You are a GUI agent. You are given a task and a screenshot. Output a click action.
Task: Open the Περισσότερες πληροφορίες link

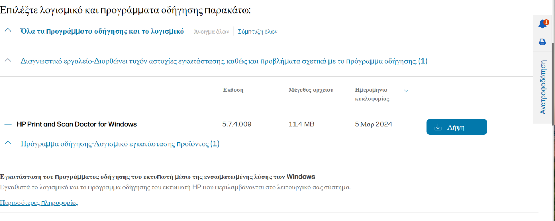click(x=39, y=203)
